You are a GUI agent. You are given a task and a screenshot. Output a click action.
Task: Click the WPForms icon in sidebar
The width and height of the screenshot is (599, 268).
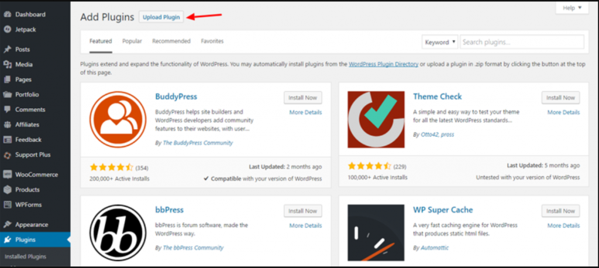point(7,205)
